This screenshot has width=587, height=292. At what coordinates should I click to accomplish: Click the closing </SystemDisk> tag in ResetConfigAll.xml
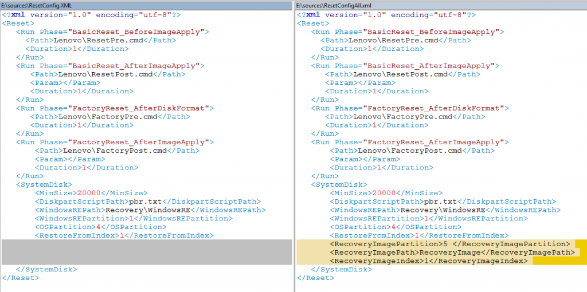(x=342, y=269)
